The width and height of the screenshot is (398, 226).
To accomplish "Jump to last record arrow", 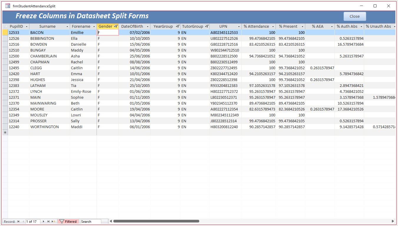I will pyautogui.click(x=48, y=222).
